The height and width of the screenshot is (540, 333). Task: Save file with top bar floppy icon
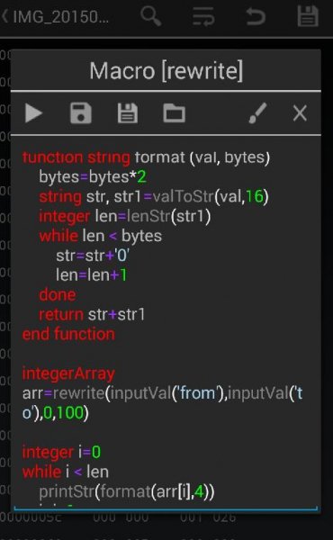[x=308, y=16]
